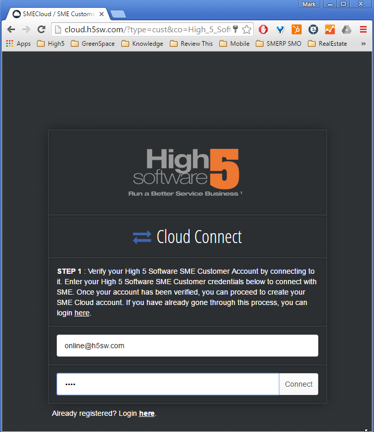Screen dimensions: 374x432
Task: Open the Chrome hamburger menu
Action: click(363, 29)
